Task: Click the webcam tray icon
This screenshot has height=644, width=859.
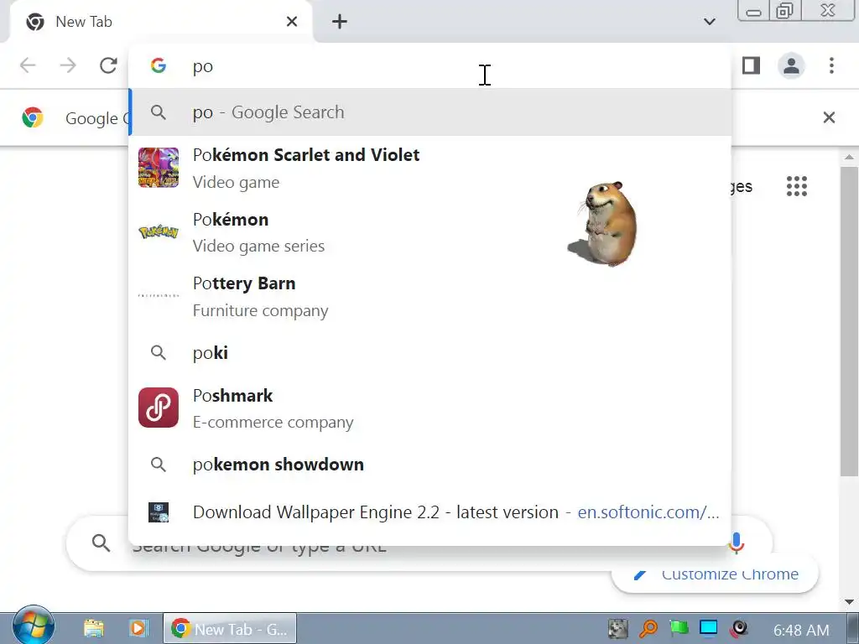Action: click(x=739, y=629)
